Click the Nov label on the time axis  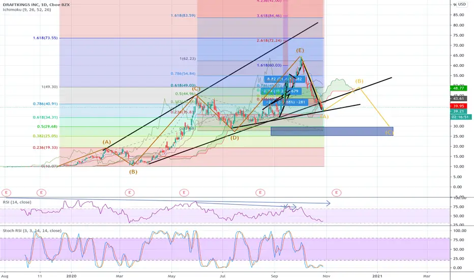pos(326,276)
